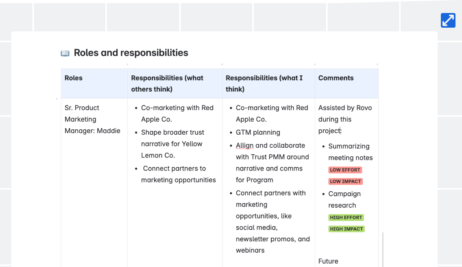This screenshot has width=462, height=267.
Task: Click Shape broader trust narrative bullet
Action: pyautogui.click(x=172, y=144)
